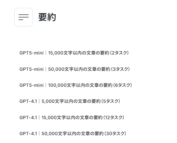
Task: Choose GPT-4.1 15,000文字以内の文章の要約 entry
Action: pos(72,117)
